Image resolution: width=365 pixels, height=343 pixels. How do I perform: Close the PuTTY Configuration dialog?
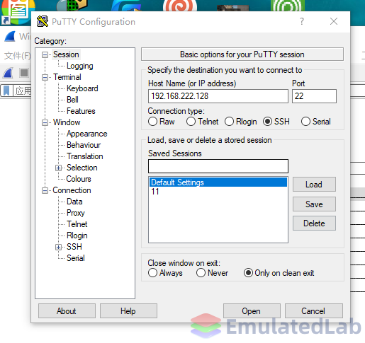(x=334, y=21)
